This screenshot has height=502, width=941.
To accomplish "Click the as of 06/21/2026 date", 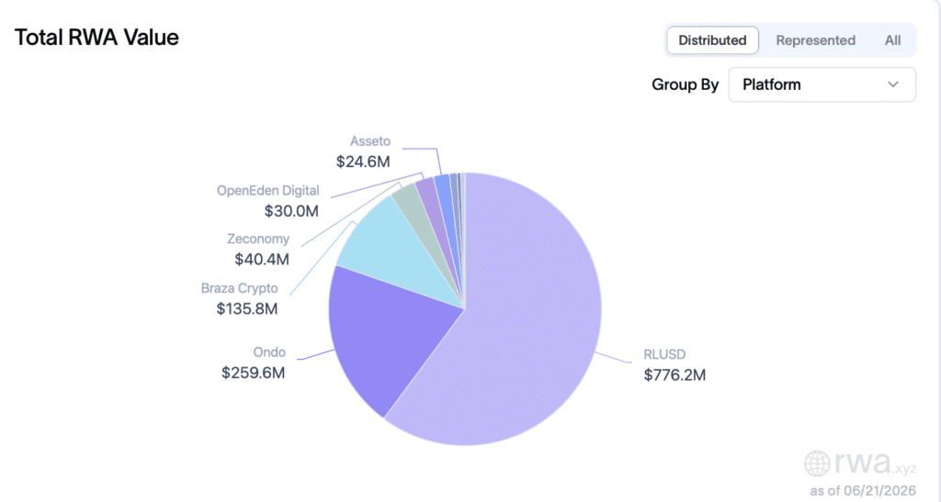I will click(x=863, y=491).
